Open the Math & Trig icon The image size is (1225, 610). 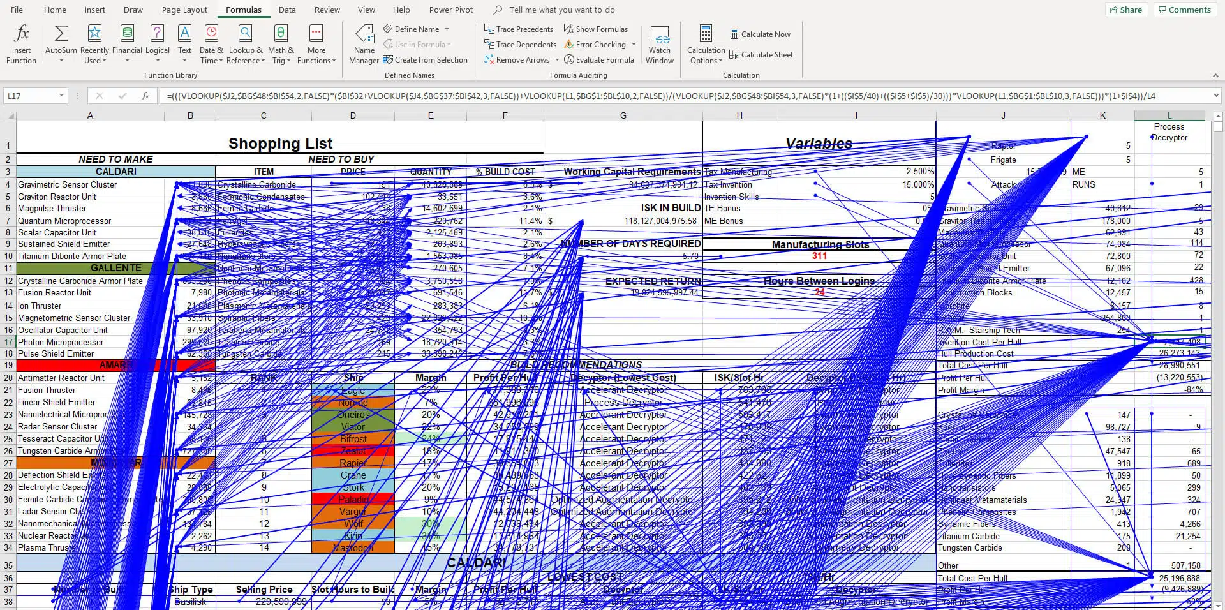coord(281,33)
